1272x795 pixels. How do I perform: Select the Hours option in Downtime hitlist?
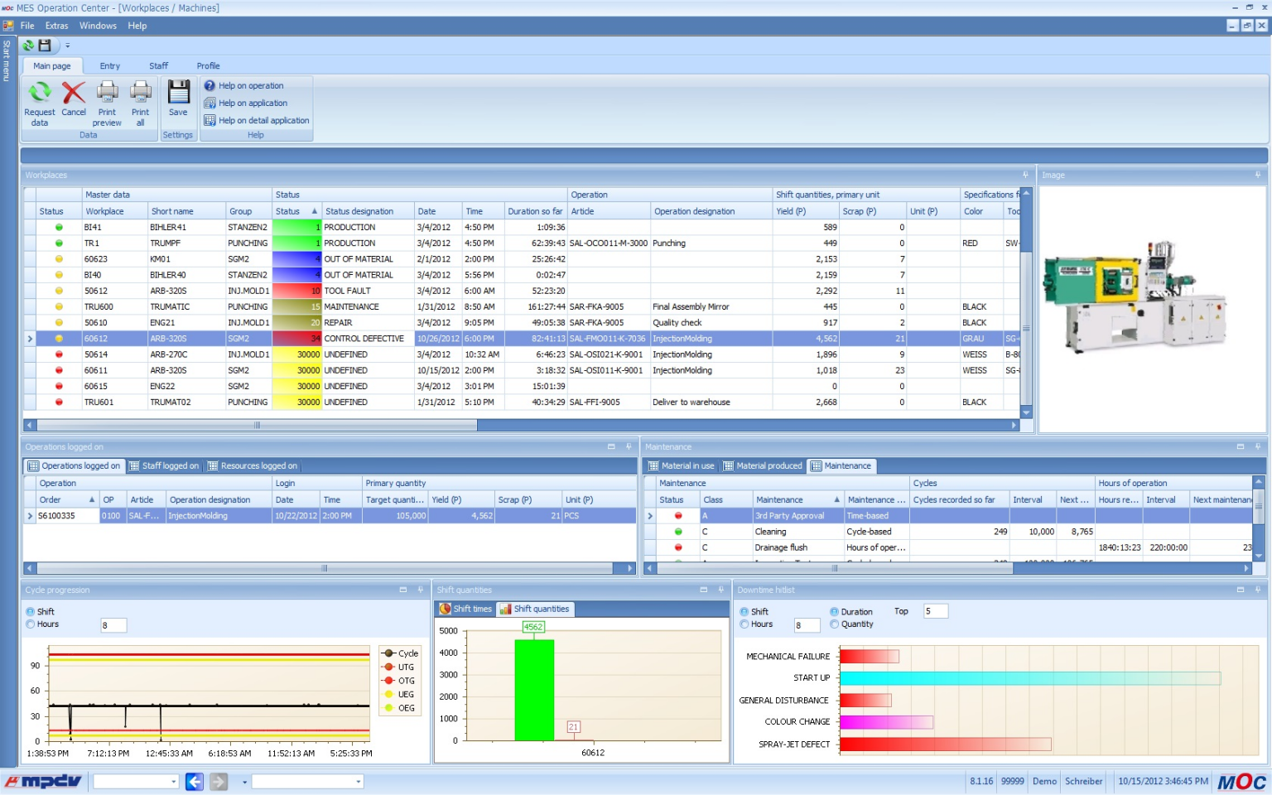(x=744, y=624)
